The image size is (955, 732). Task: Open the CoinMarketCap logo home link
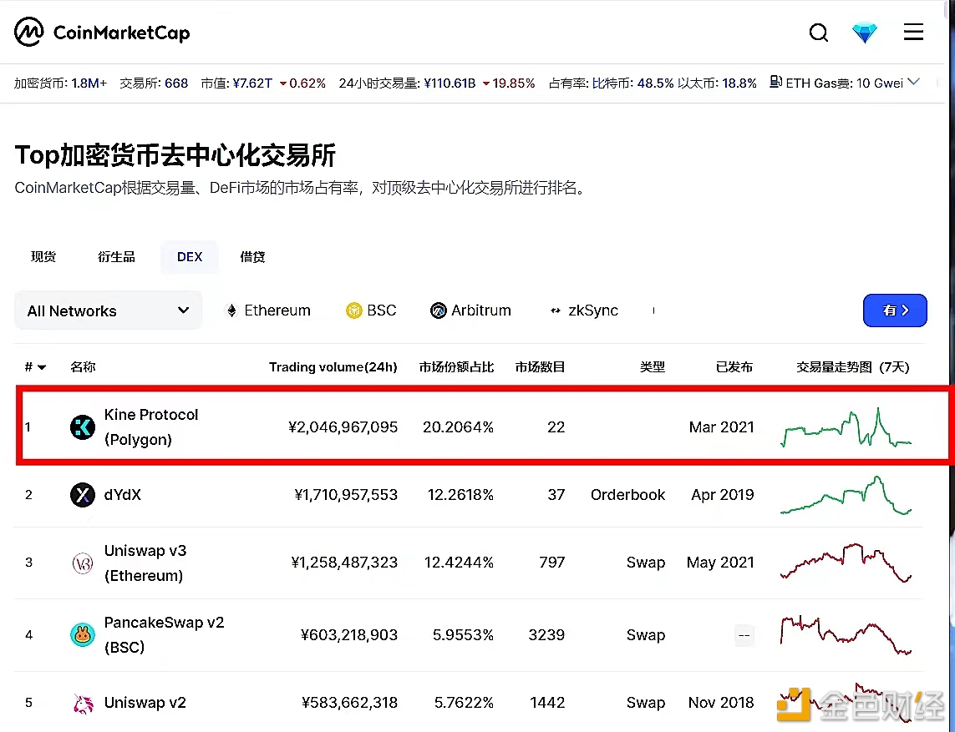tap(102, 32)
